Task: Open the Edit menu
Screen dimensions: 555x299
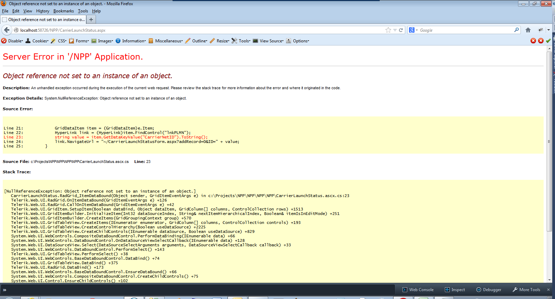Action: coord(16,11)
